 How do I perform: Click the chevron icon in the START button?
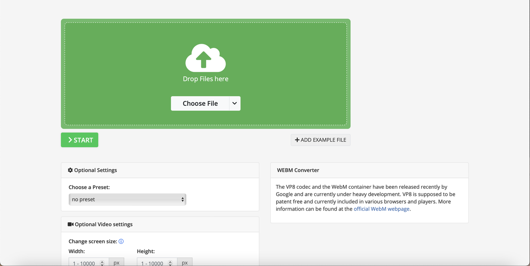pyautogui.click(x=70, y=140)
